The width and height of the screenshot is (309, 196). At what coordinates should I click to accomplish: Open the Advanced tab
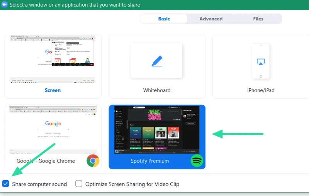pyautogui.click(x=211, y=19)
